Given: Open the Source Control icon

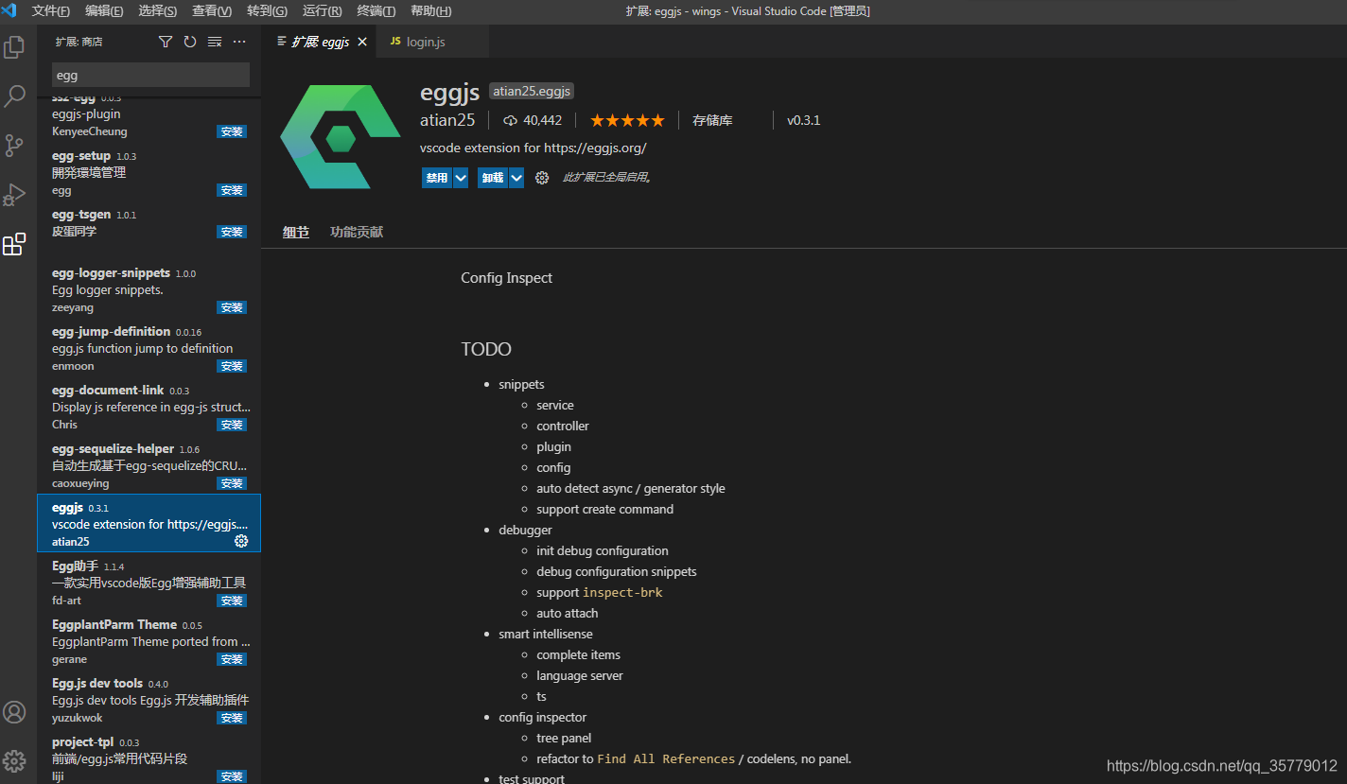Looking at the screenshot, I should point(14,145).
